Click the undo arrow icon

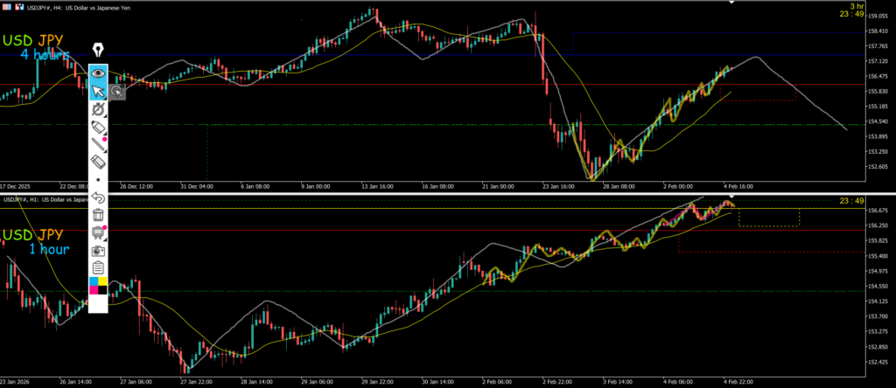point(98,197)
